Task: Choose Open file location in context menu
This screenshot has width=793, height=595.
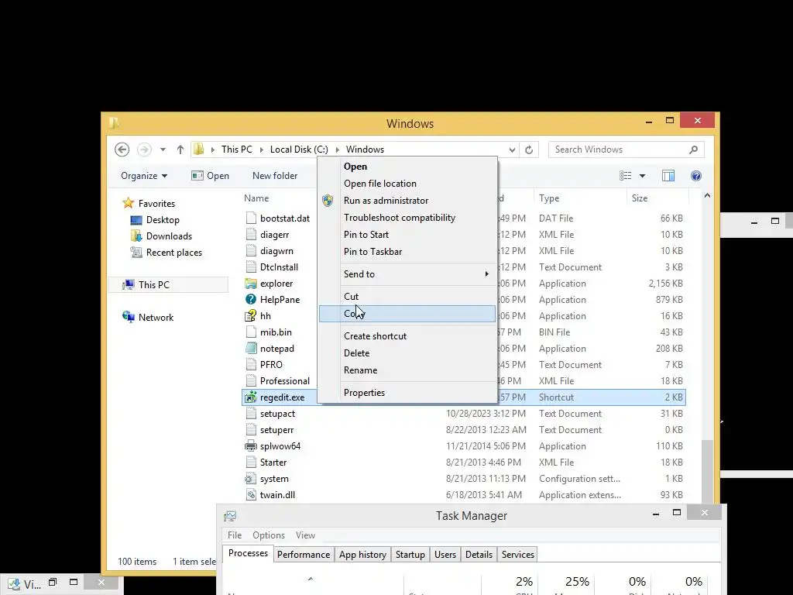Action: point(407,184)
